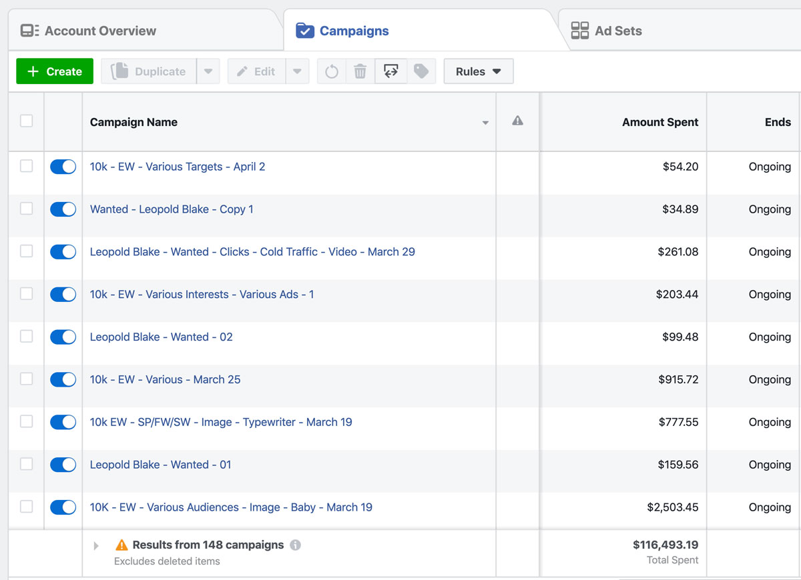Click the $261.08 amount spent cell
This screenshot has height=580, width=801.
678,252
